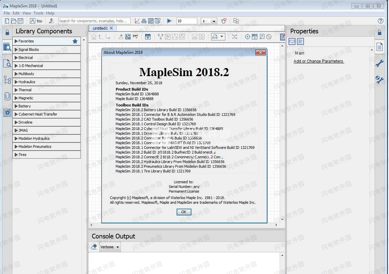Click OK in About MapleSim dialog
Screen dimensions: 389x274
(184, 212)
